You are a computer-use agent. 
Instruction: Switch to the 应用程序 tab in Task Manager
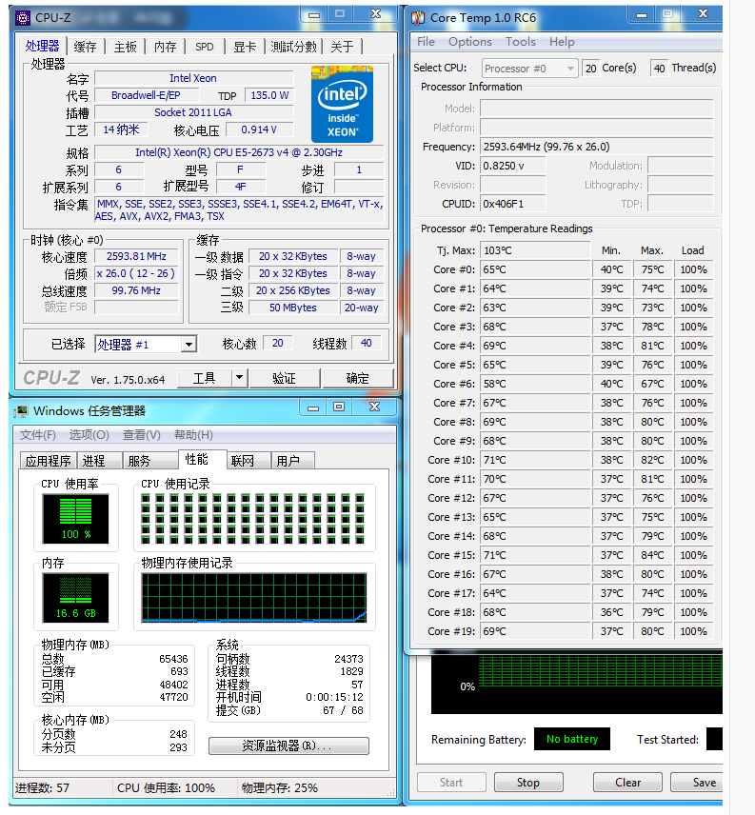tap(48, 461)
